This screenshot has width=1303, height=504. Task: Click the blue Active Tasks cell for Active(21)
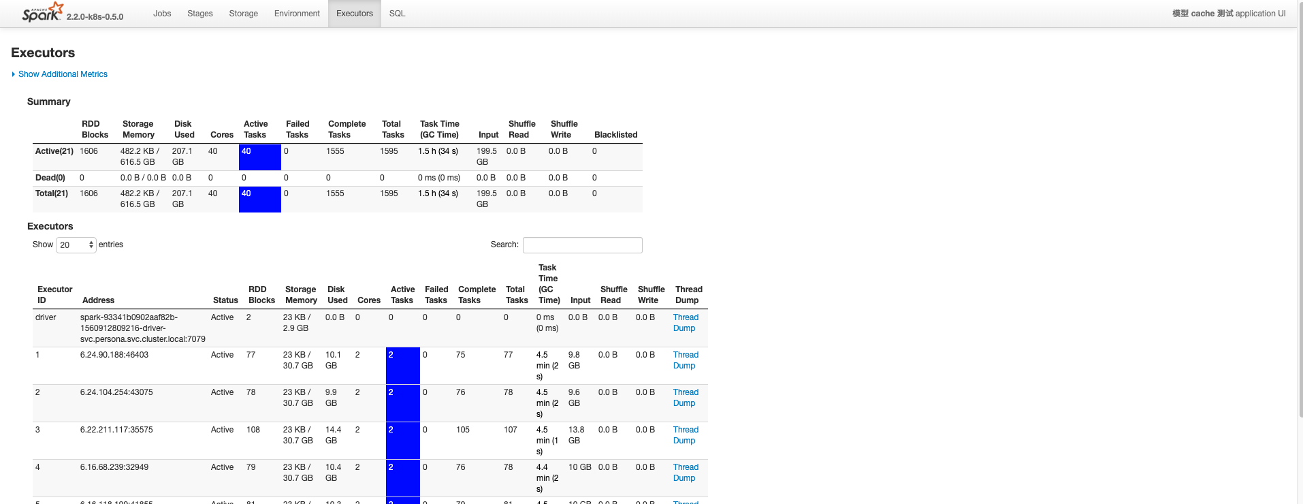(259, 157)
